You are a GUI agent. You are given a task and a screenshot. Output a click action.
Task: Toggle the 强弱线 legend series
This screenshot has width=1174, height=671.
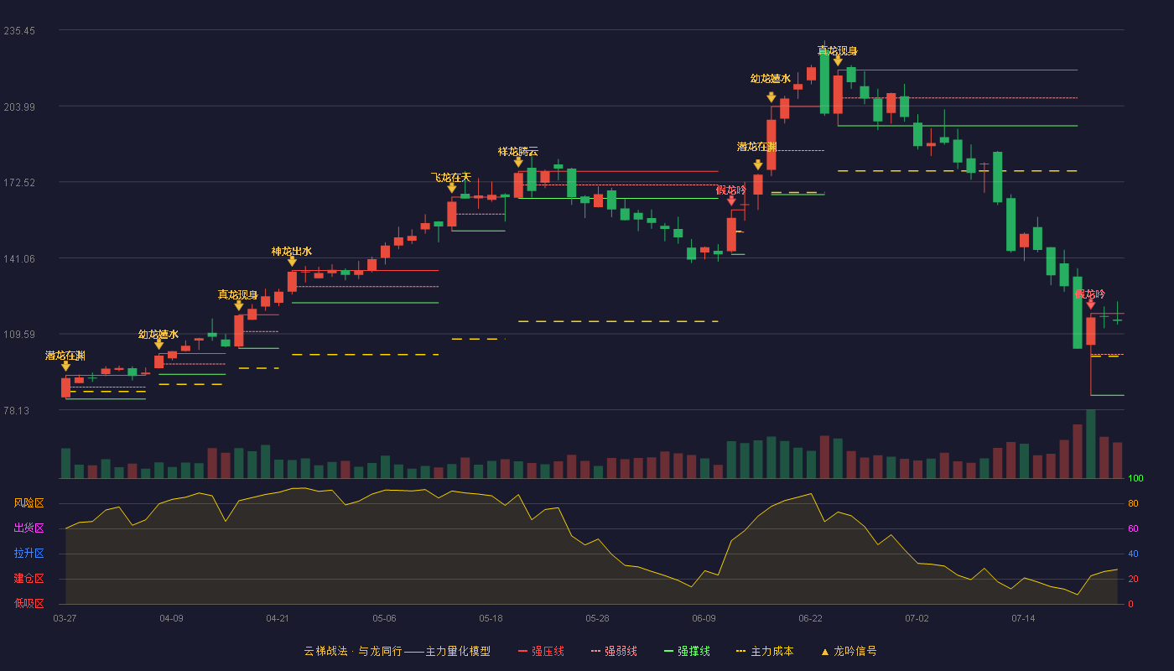(x=614, y=651)
